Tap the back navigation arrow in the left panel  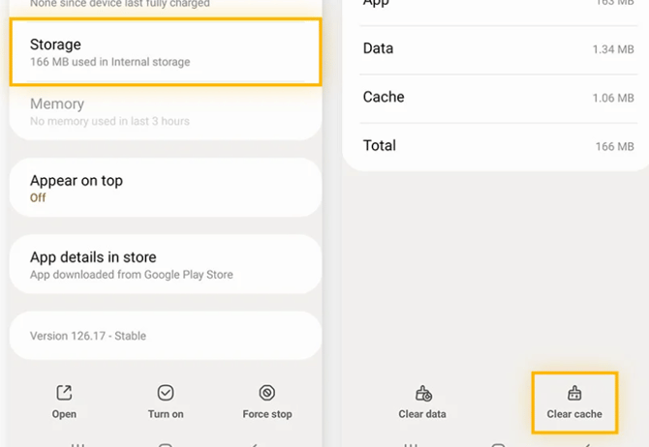pos(254,444)
